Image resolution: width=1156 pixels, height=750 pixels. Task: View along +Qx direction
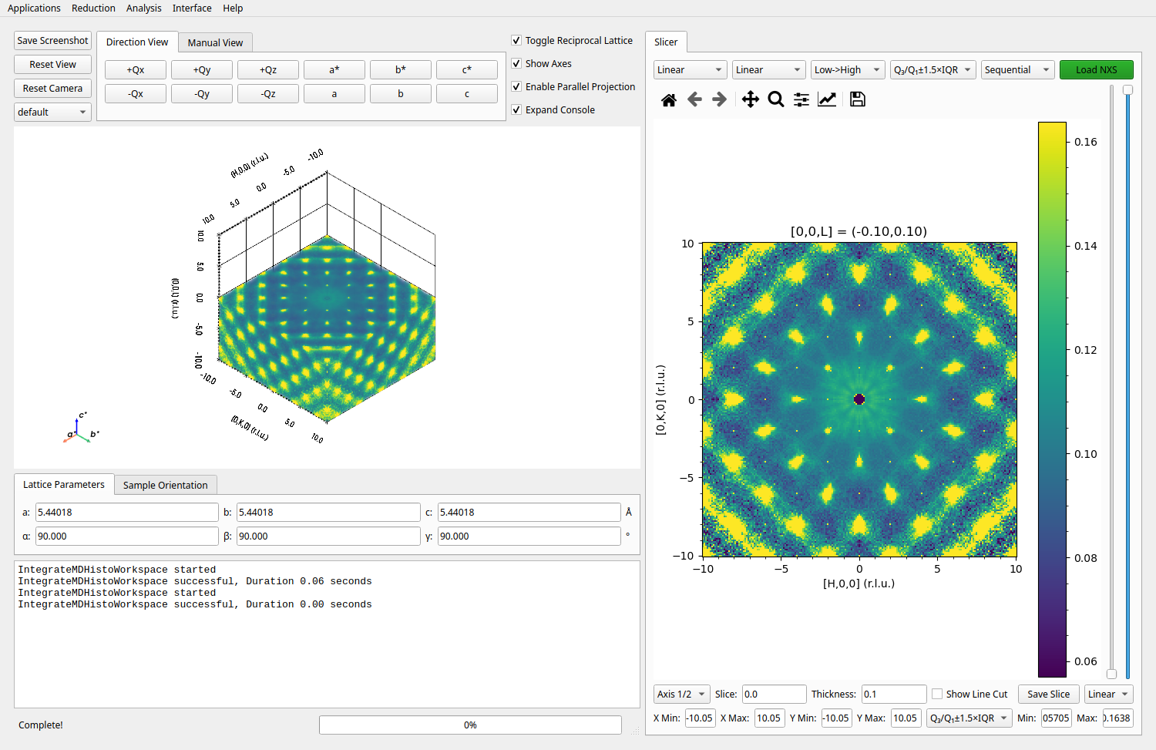click(136, 69)
